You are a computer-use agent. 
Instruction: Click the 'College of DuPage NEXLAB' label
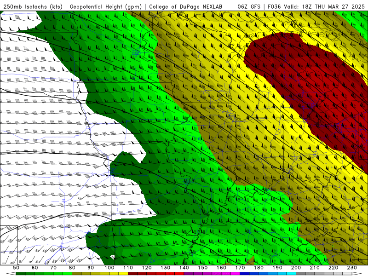tap(185, 6)
